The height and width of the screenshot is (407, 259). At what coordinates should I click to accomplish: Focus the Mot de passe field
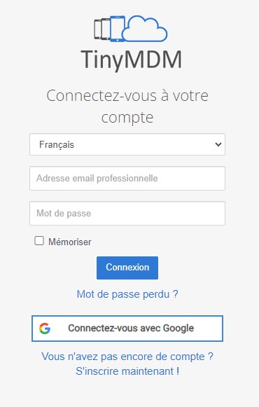click(127, 214)
